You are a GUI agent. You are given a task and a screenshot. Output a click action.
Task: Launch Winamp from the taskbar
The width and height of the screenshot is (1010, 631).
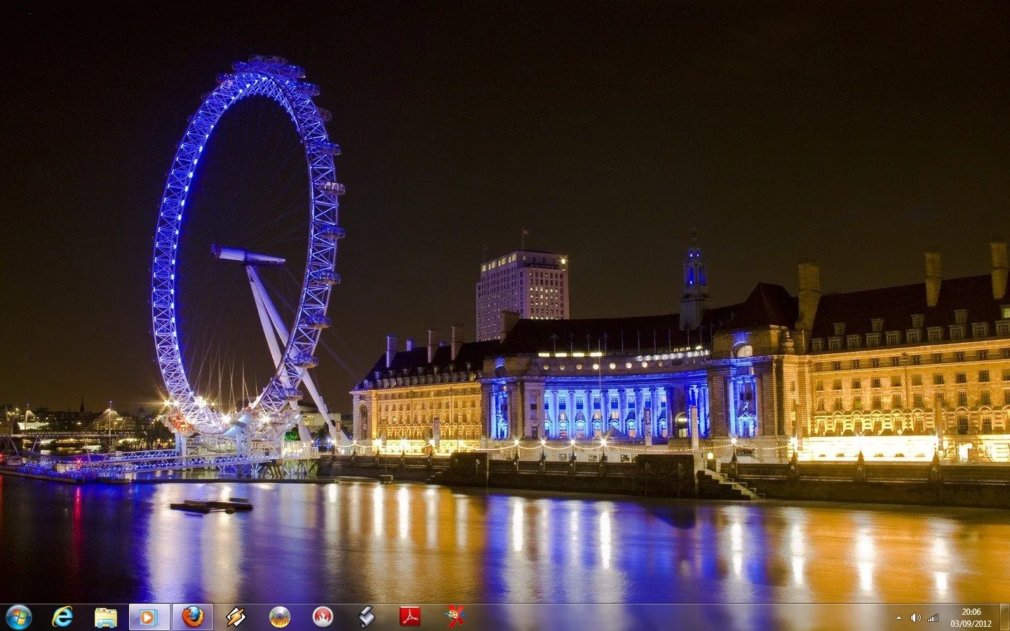(236, 617)
